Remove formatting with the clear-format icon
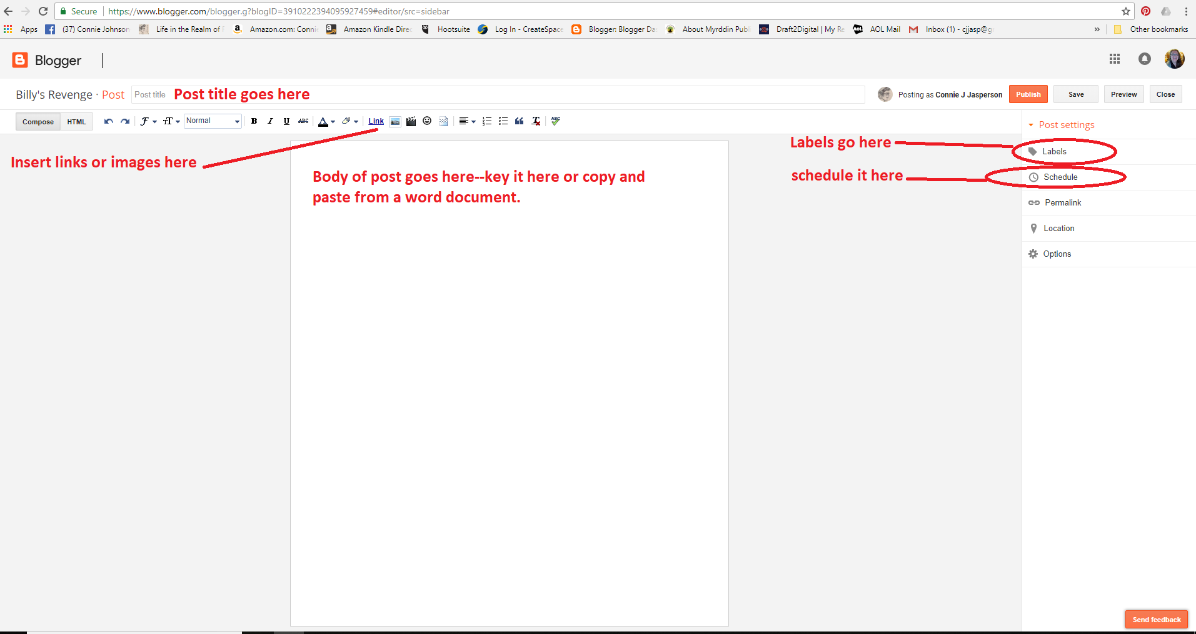Screen dimensions: 1196x634 pos(536,121)
